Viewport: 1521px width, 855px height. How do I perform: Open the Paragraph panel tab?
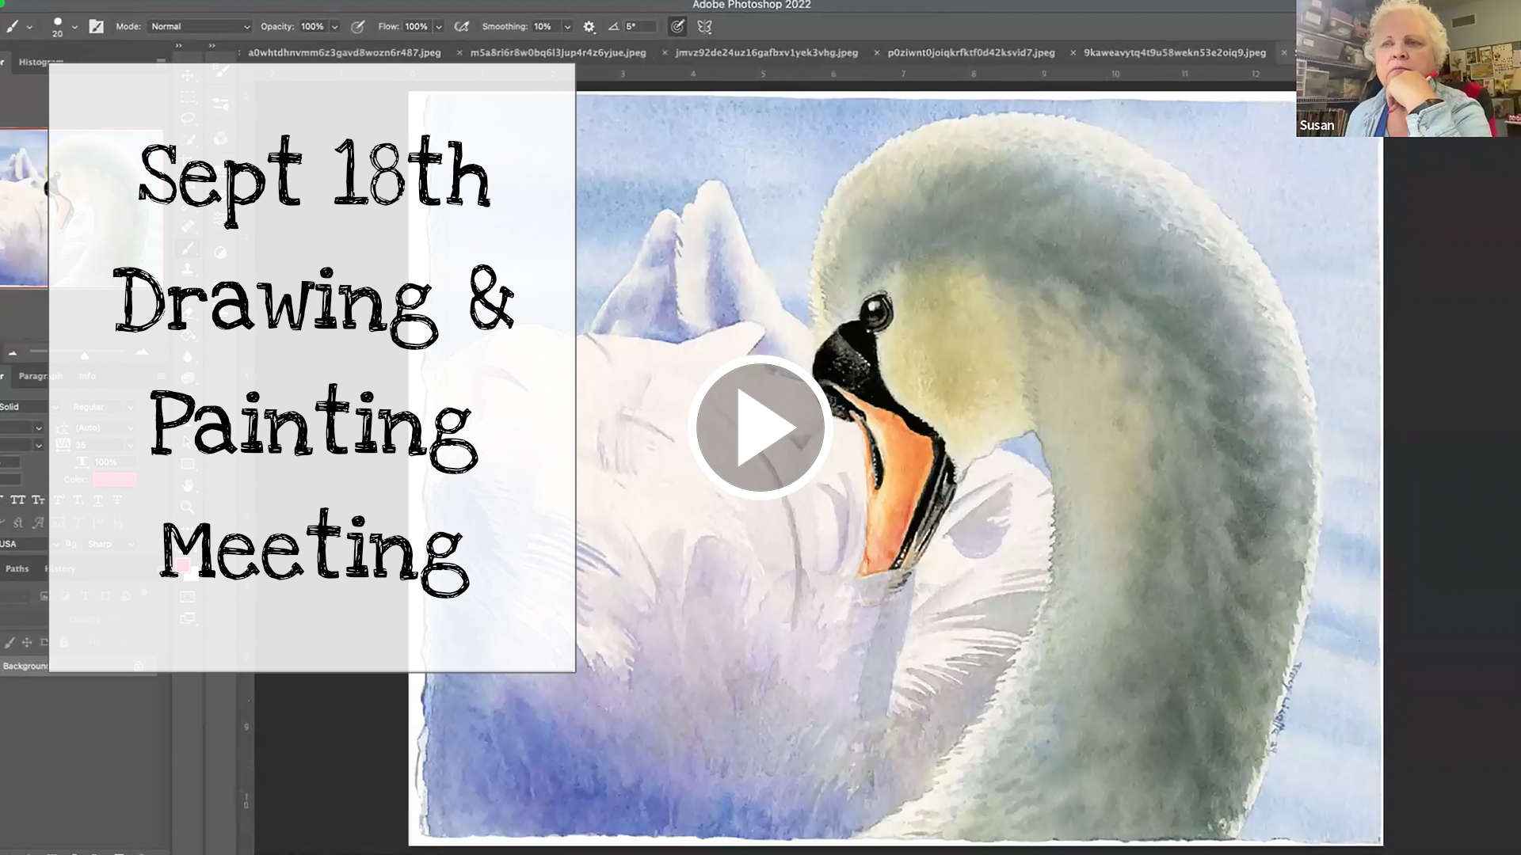click(40, 376)
